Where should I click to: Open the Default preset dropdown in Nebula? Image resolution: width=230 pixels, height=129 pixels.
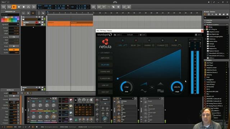point(130,35)
